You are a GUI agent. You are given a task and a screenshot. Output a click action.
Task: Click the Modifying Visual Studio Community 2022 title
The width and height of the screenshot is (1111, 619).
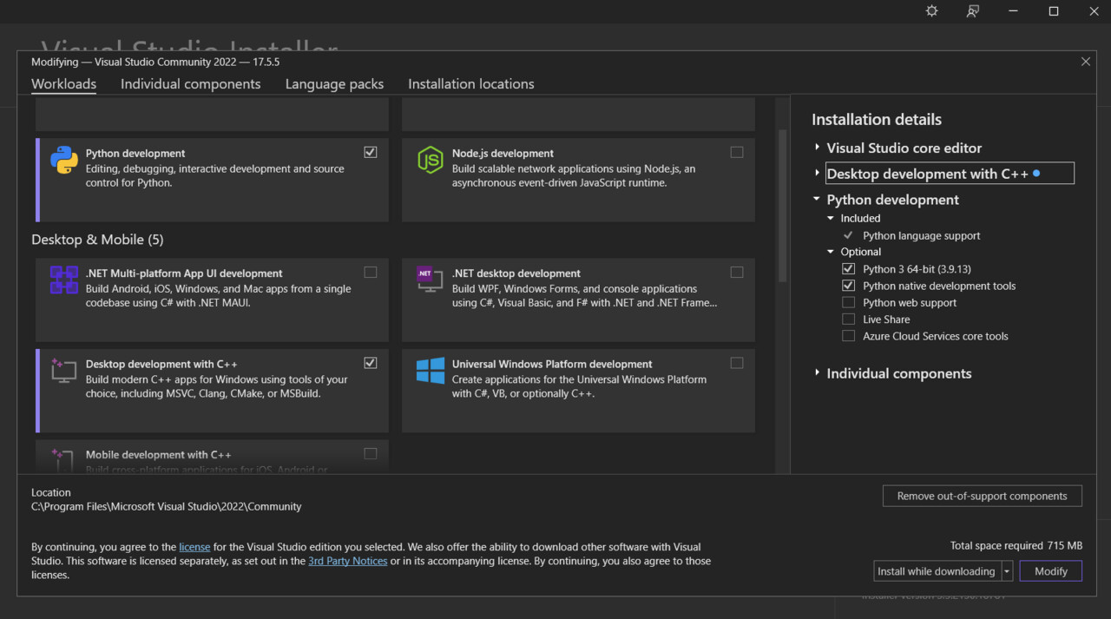155,63
